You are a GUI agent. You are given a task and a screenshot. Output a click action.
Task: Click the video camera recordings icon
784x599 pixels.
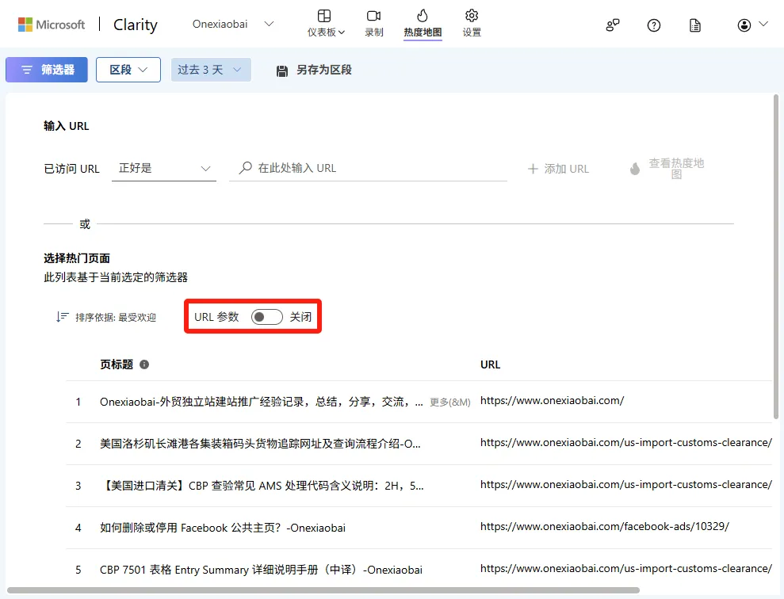point(373,16)
